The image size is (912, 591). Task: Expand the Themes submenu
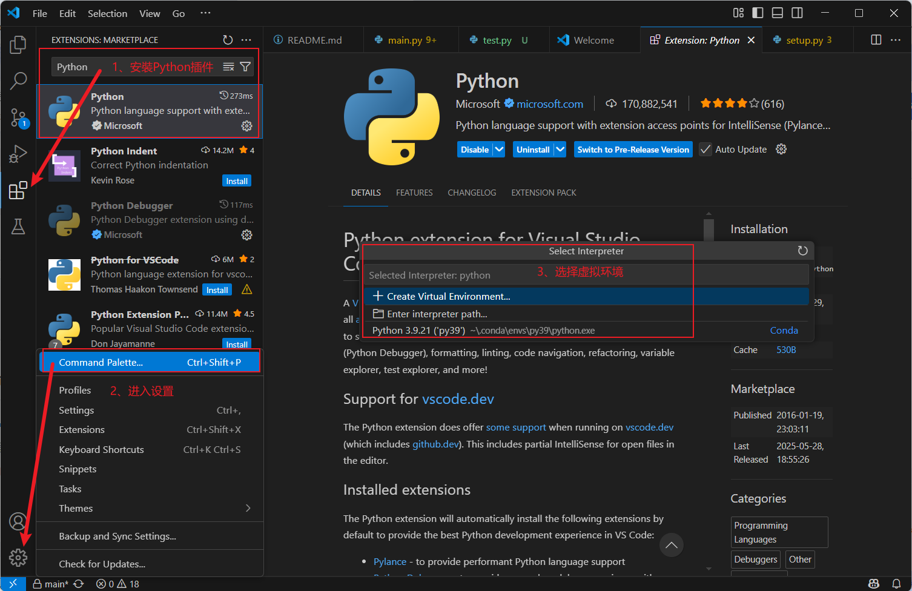click(248, 508)
